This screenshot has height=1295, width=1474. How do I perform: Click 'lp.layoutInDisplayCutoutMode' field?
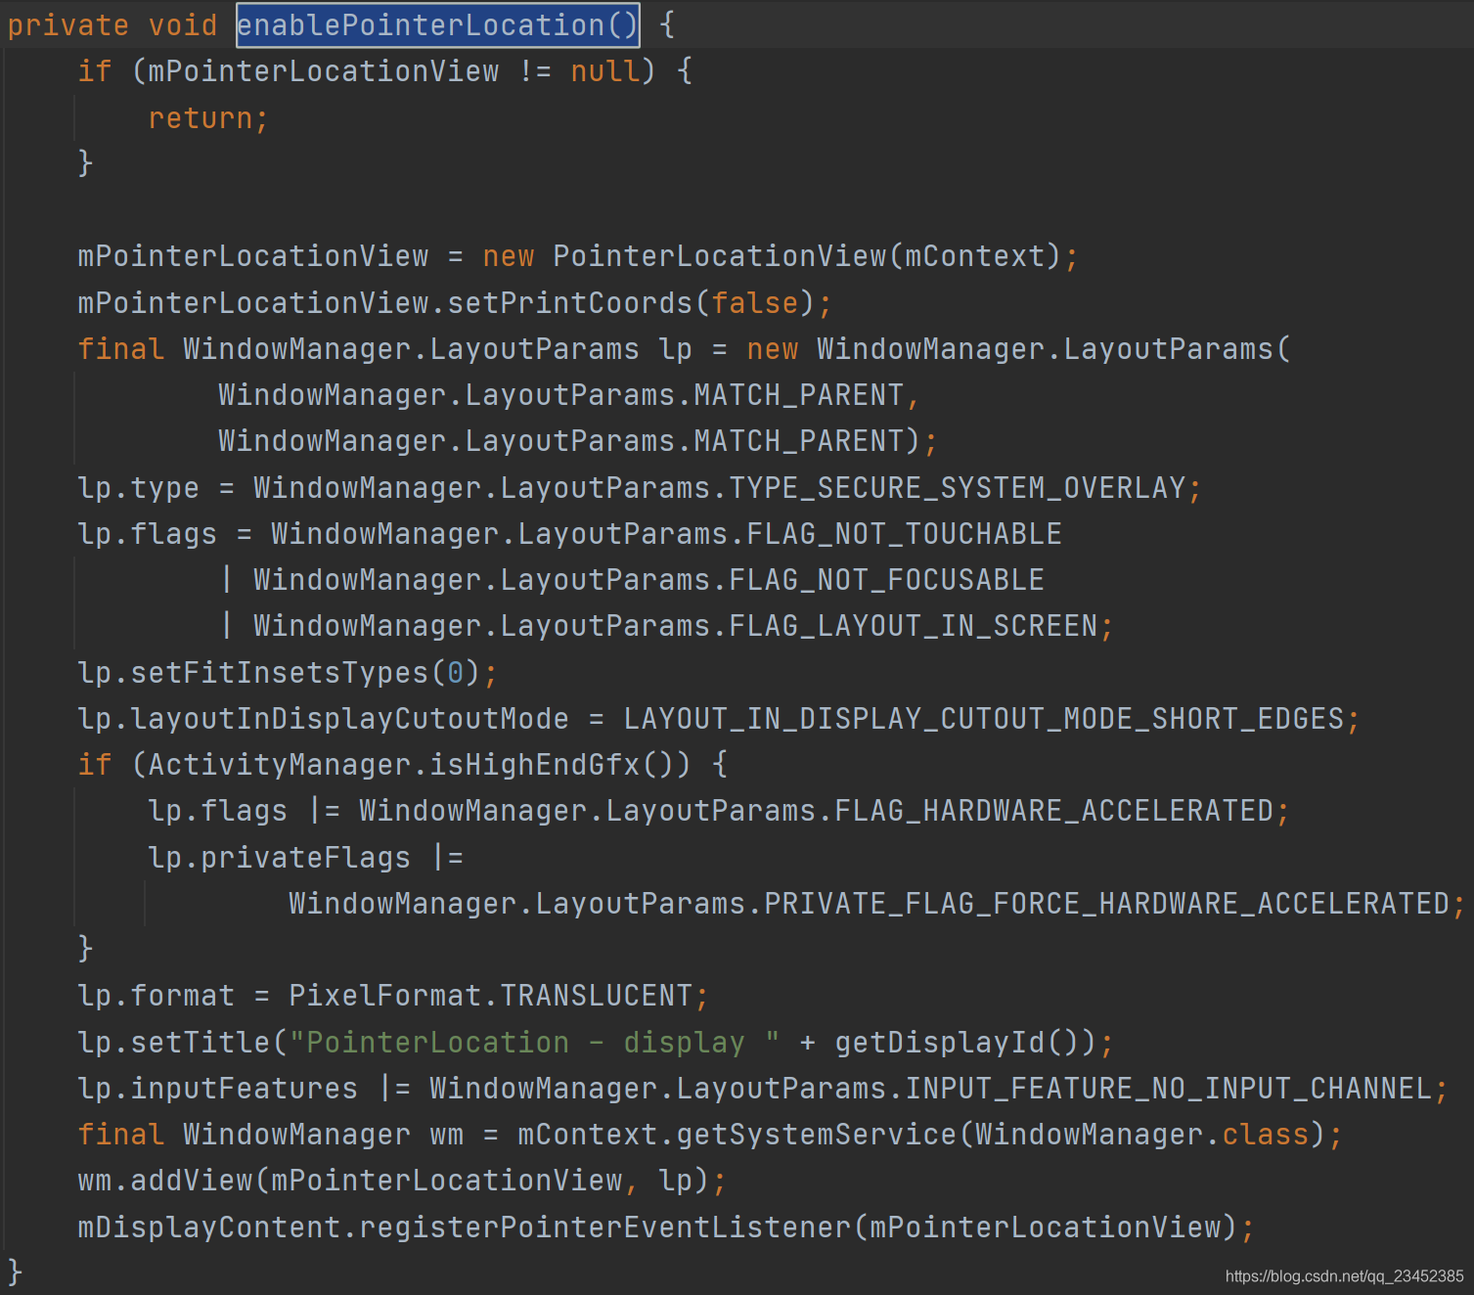[x=323, y=719]
